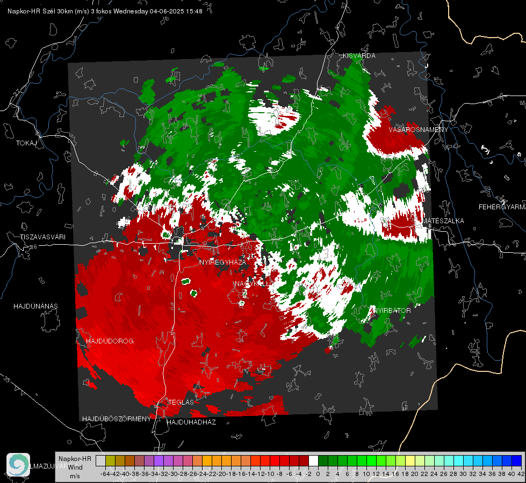Click the HAJDÚDOROG town label
The image size is (526, 483).
(x=110, y=341)
